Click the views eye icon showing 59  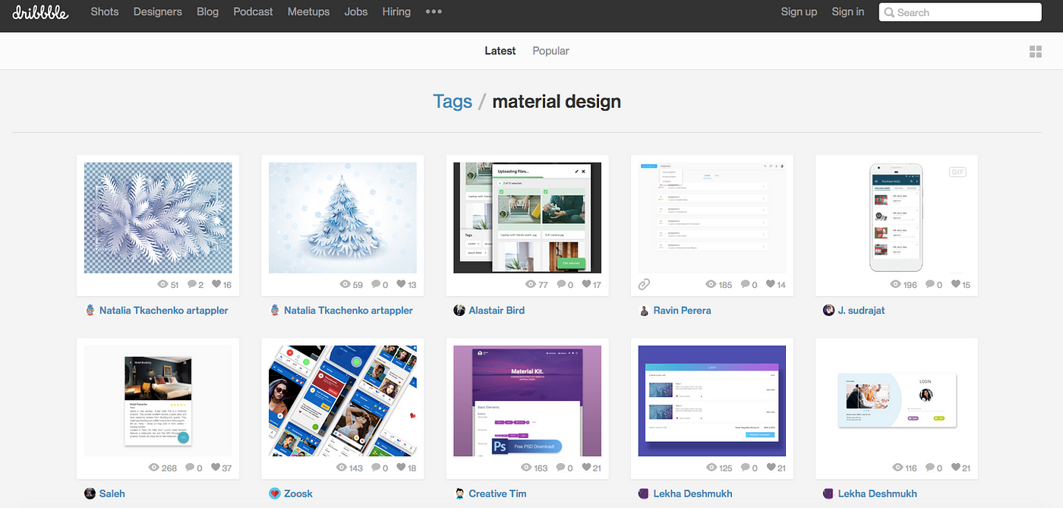345,285
